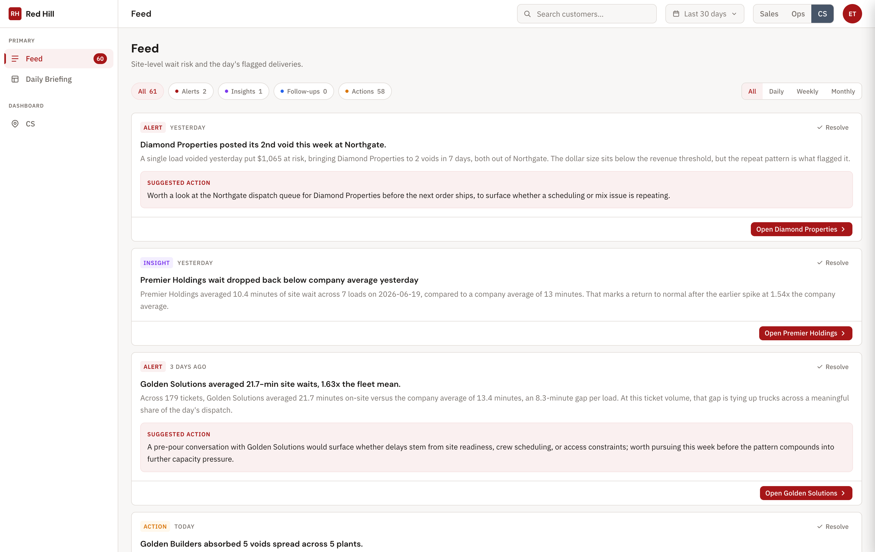The height and width of the screenshot is (552, 875).
Task: Expand the Last 30 days dropdown
Action: coord(705,14)
